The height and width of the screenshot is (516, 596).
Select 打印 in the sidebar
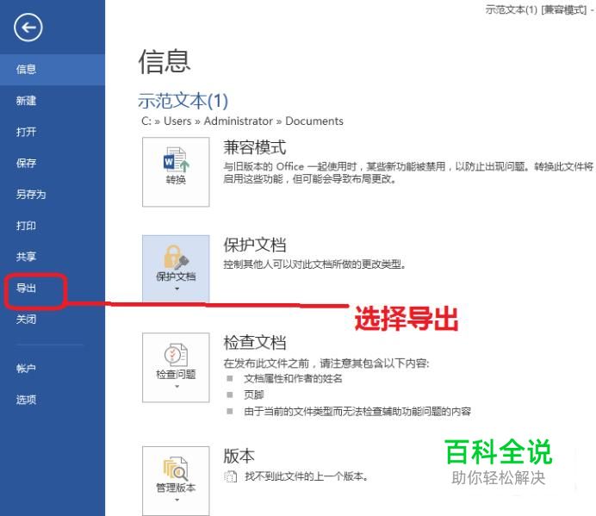(x=26, y=226)
